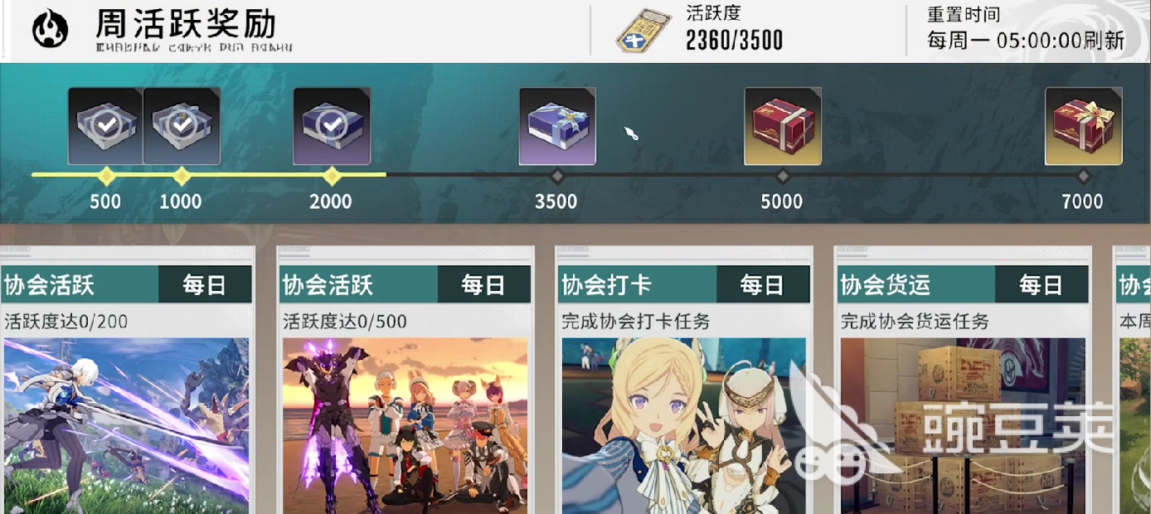The width and height of the screenshot is (1151, 514).
Task: Click the blue 3500 reward gift box
Action: click(557, 126)
